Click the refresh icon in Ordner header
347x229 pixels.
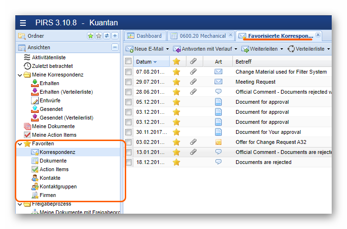click(x=107, y=36)
